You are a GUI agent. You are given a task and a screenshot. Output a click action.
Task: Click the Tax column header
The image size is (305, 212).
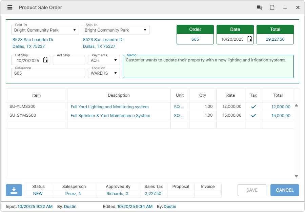(x=253, y=95)
